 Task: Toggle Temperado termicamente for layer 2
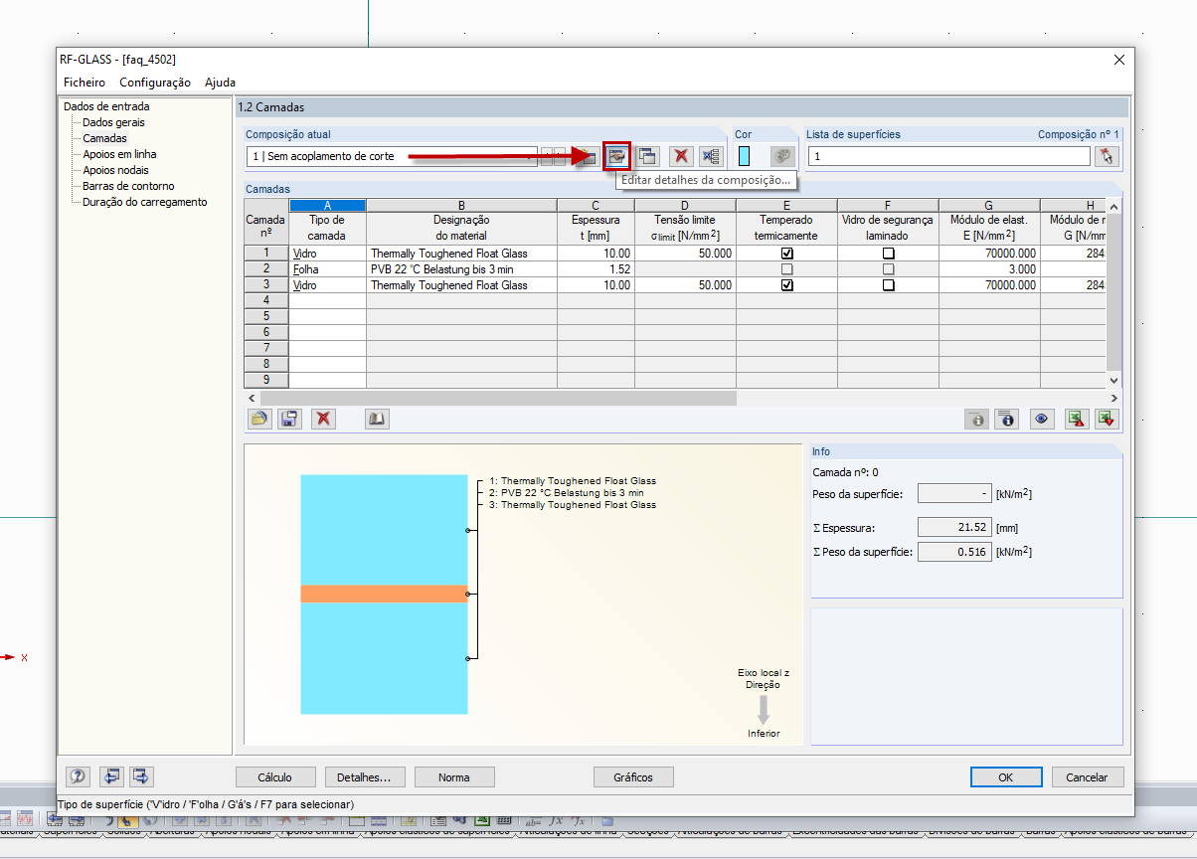[786, 269]
